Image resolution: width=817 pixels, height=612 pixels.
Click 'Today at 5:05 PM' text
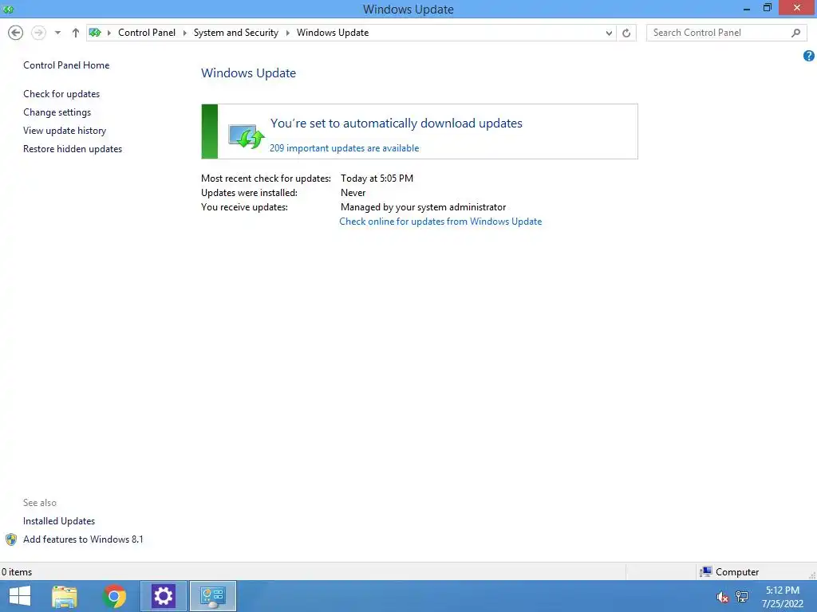(x=377, y=178)
